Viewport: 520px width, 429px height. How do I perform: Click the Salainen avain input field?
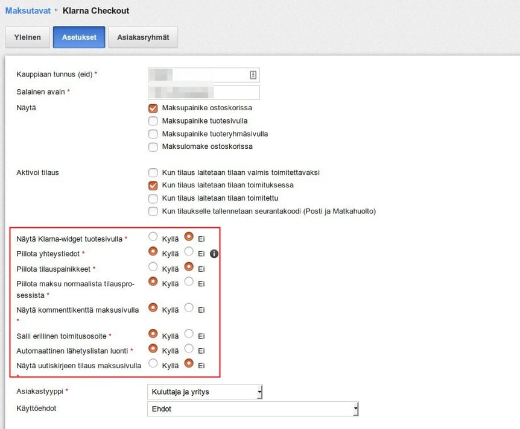click(x=204, y=92)
